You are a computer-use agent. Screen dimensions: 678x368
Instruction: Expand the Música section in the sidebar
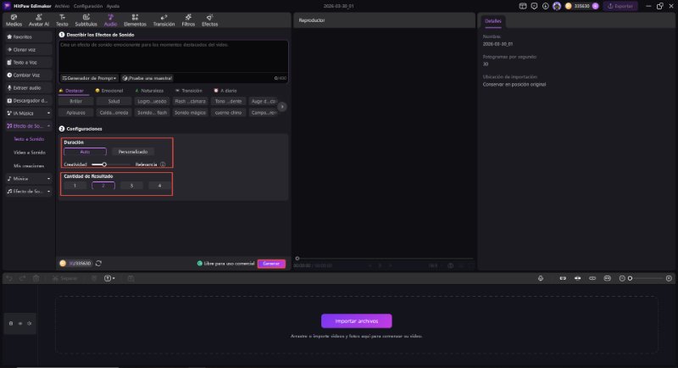[28, 179]
